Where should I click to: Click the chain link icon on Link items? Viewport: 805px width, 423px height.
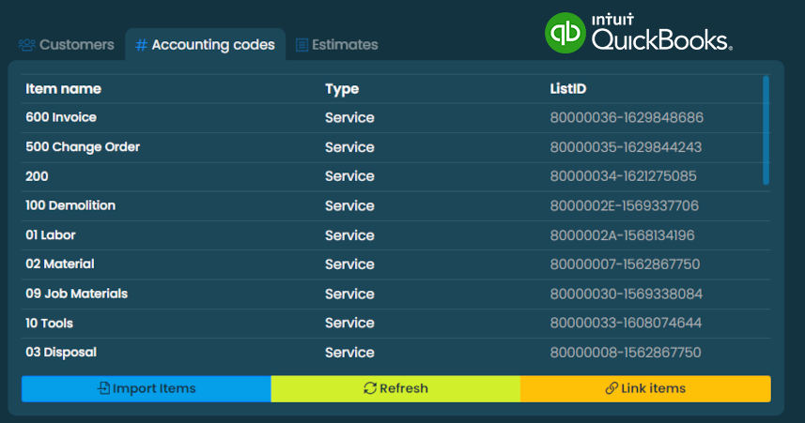click(x=611, y=388)
